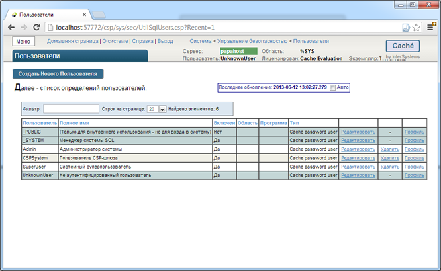Open Профиль for _SYSTEM user
441x271 pixels.
click(415, 140)
